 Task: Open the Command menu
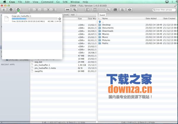47,2
